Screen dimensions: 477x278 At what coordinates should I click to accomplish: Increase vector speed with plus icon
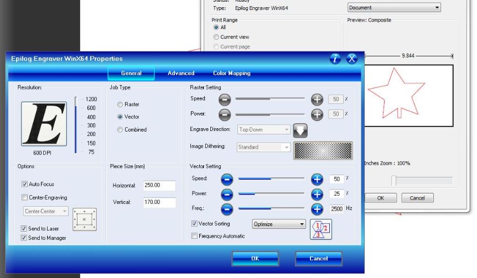click(317, 180)
